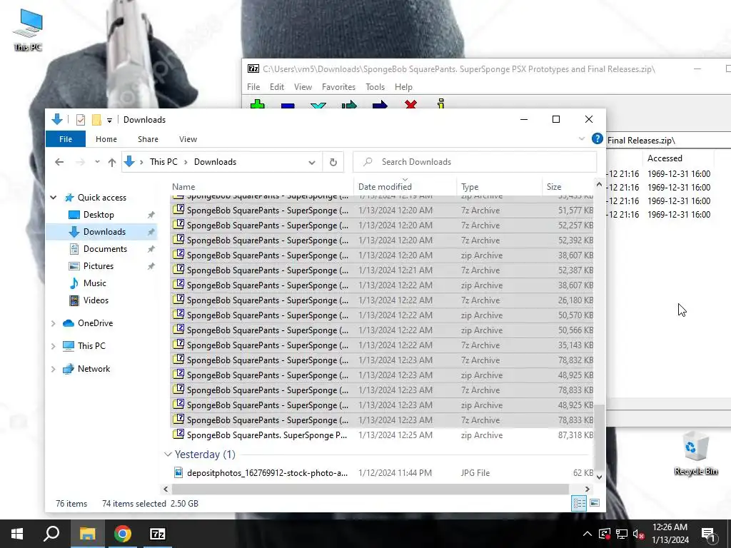This screenshot has width=731, height=548.
Task: Open recent locations dropdown arrow
Action: (x=97, y=162)
